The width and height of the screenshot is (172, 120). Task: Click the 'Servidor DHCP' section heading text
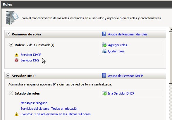pyautogui.click(x=23, y=76)
